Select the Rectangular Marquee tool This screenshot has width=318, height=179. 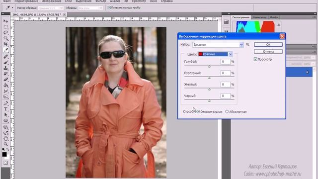[5, 27]
